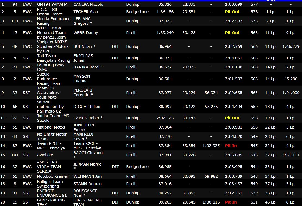The image size is (302, 206).
Task: Click Pit Out status in TECHER Alan row
Action: point(232,12)
